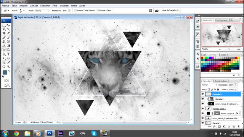Select the Eraser tool
This screenshot has width=244, height=137.
pyautogui.click(x=4, y=46)
